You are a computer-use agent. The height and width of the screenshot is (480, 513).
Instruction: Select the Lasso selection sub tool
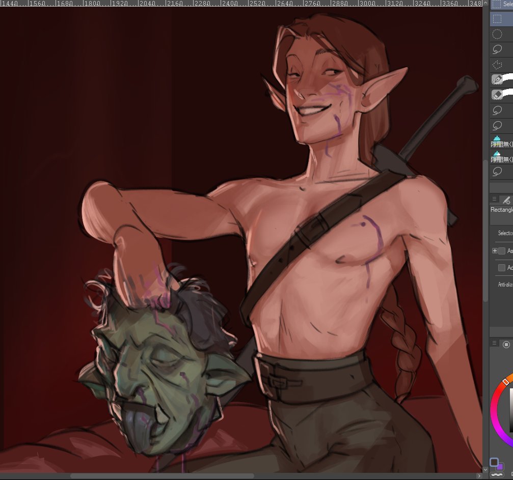[501, 49]
